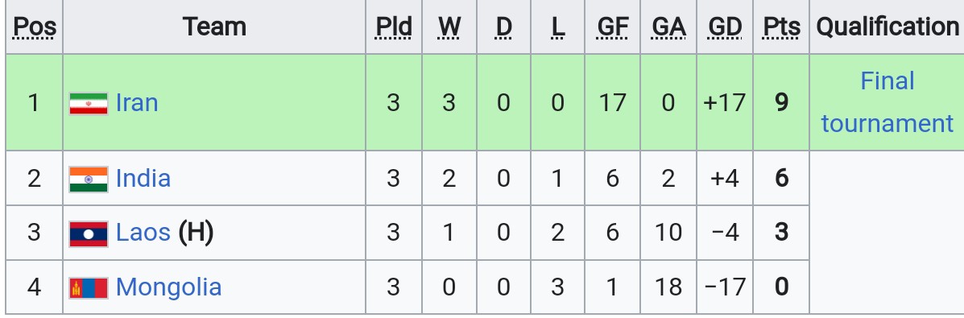Screen dimensions: 964x318
Task: Open the Laos team link
Action: click(x=143, y=233)
